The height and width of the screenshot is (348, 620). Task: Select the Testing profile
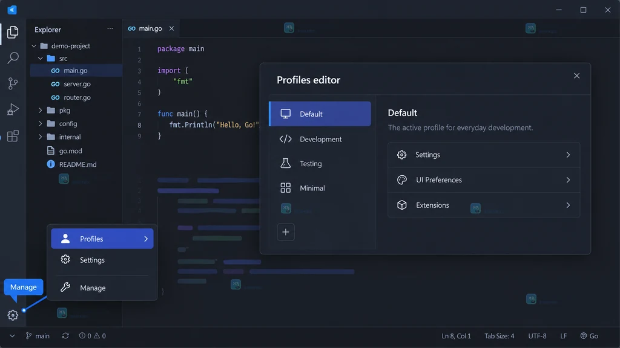tap(320, 164)
